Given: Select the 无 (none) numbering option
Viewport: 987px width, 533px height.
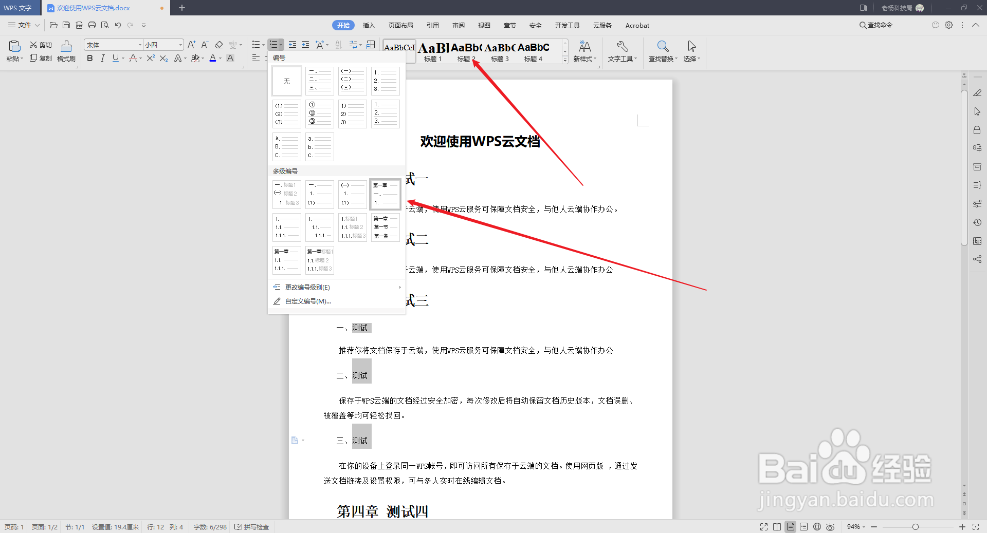Looking at the screenshot, I should click(x=287, y=81).
